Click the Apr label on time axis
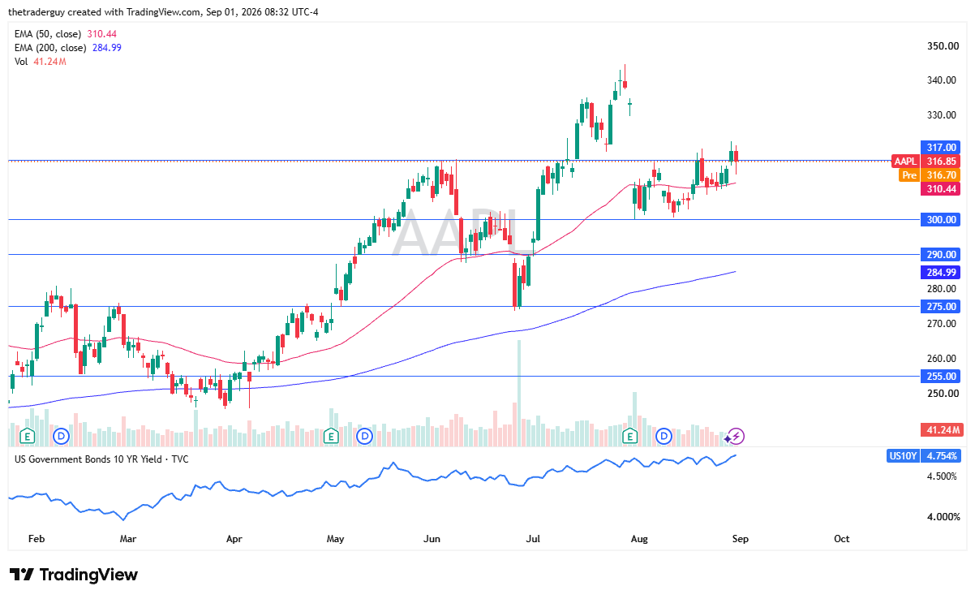The width and height of the screenshot is (975, 599). point(234,538)
